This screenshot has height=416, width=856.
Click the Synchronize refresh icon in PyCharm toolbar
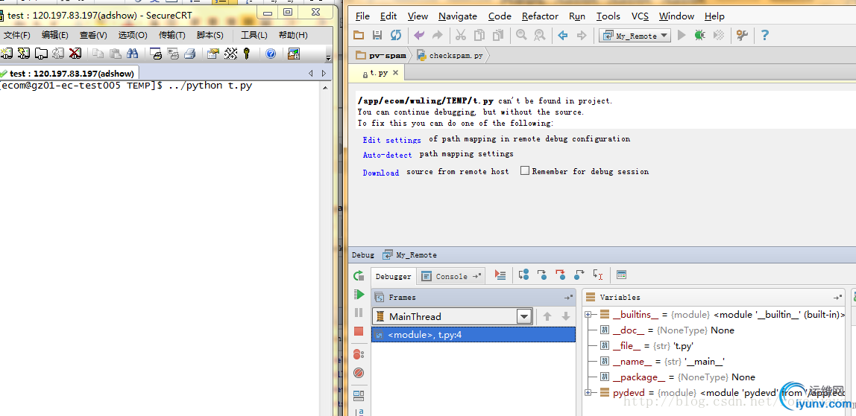(x=396, y=36)
